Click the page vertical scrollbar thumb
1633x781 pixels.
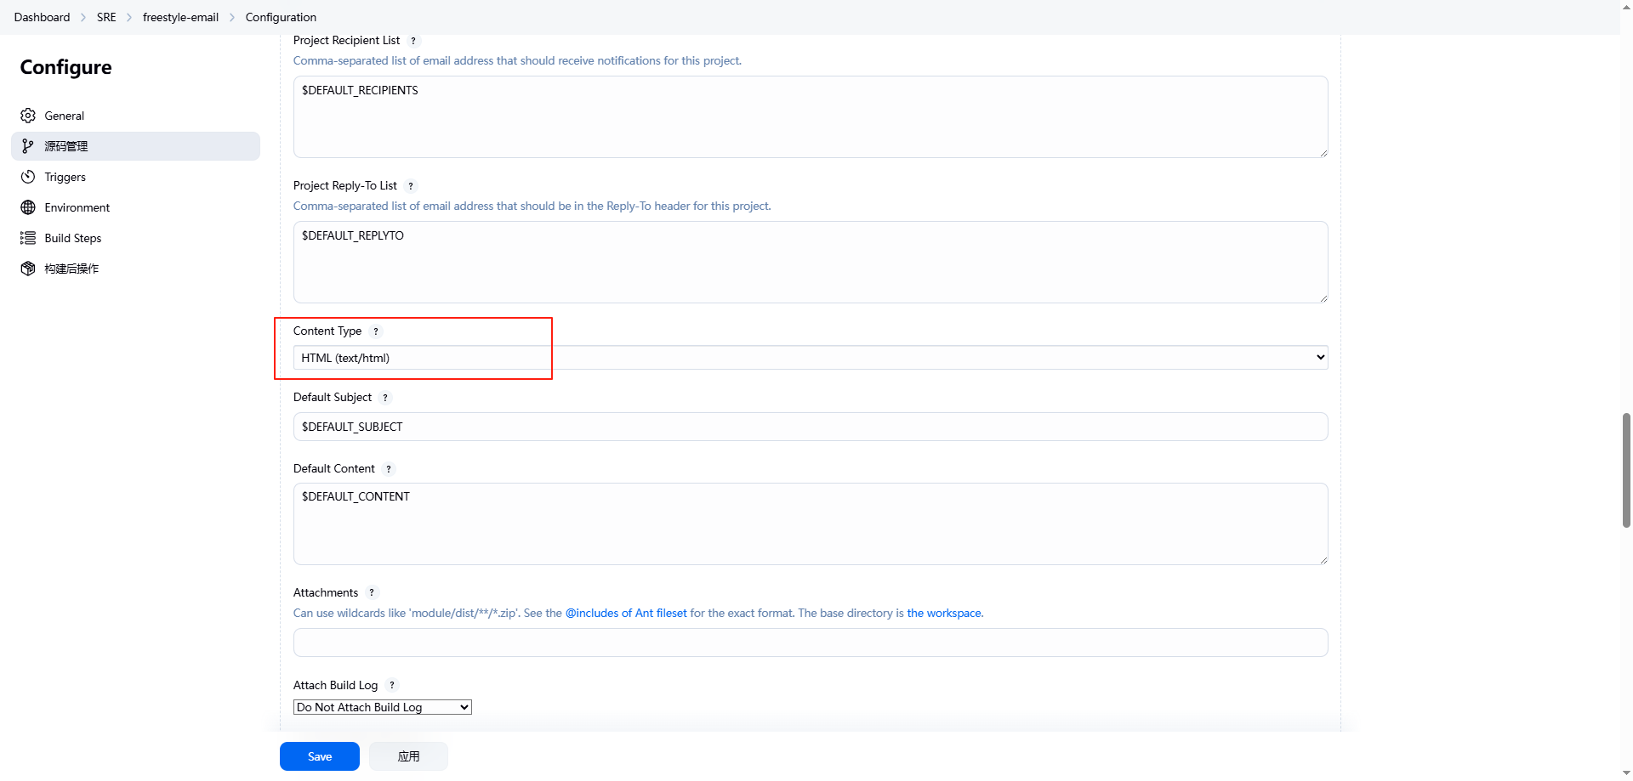pyautogui.click(x=1626, y=470)
